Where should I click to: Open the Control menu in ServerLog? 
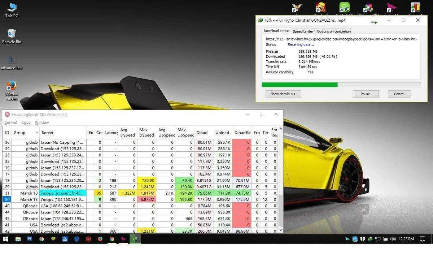11,122
